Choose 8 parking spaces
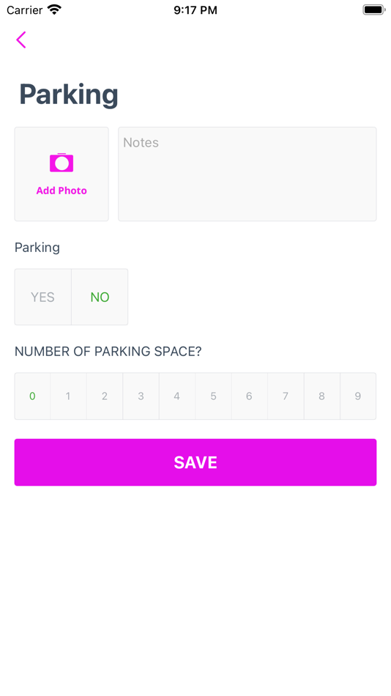 point(322,396)
